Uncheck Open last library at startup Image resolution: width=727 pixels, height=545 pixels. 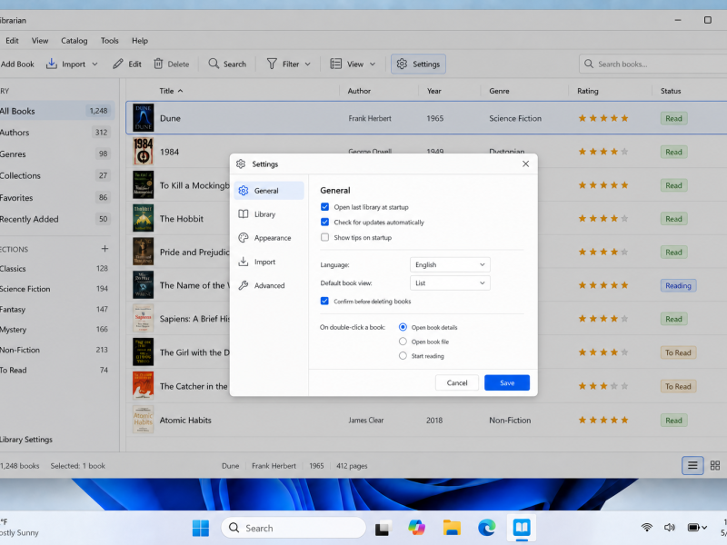coord(324,207)
